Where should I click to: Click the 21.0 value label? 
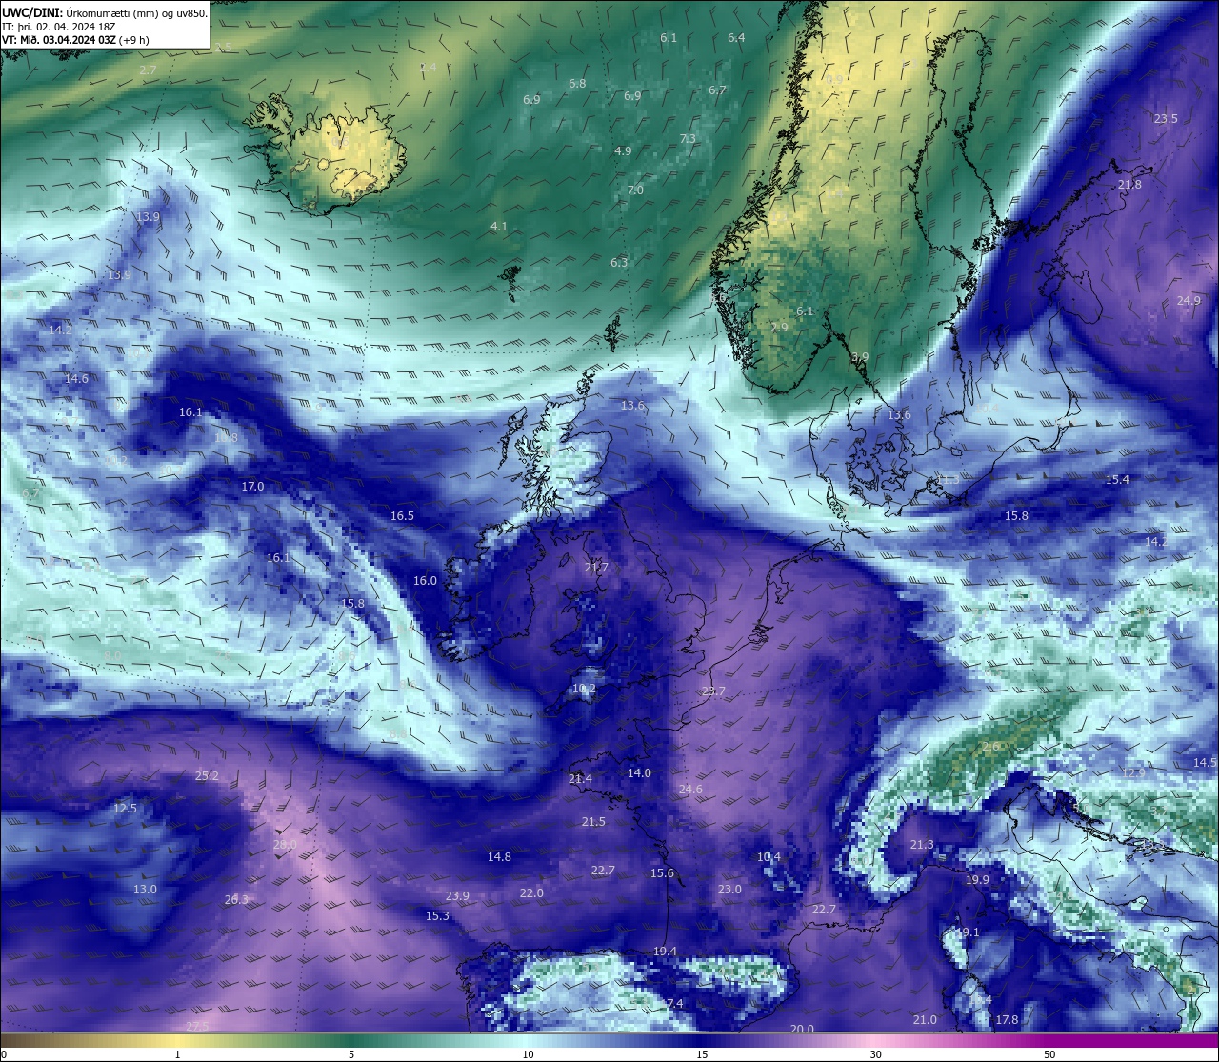(925, 1020)
